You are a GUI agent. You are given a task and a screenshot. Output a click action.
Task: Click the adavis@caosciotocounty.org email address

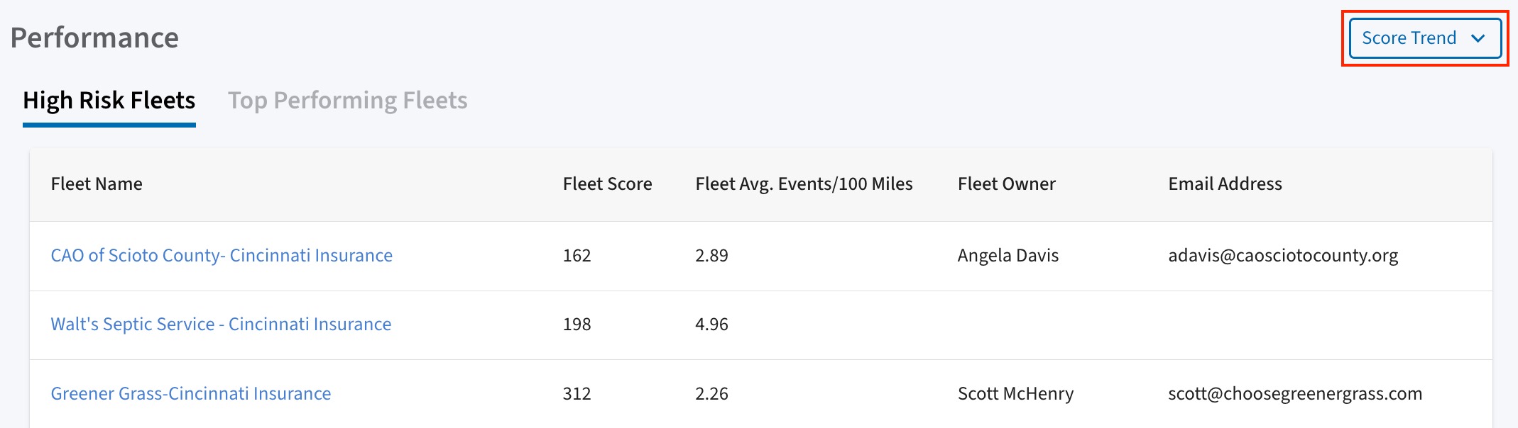[1284, 256]
